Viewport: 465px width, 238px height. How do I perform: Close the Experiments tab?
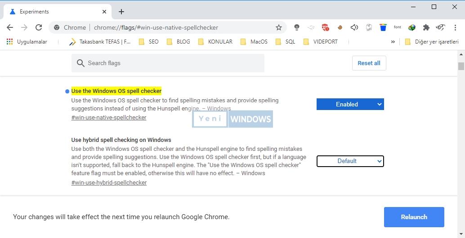pyautogui.click(x=104, y=12)
